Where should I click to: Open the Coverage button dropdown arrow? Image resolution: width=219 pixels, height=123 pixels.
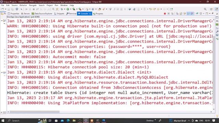click(x=77, y=9)
